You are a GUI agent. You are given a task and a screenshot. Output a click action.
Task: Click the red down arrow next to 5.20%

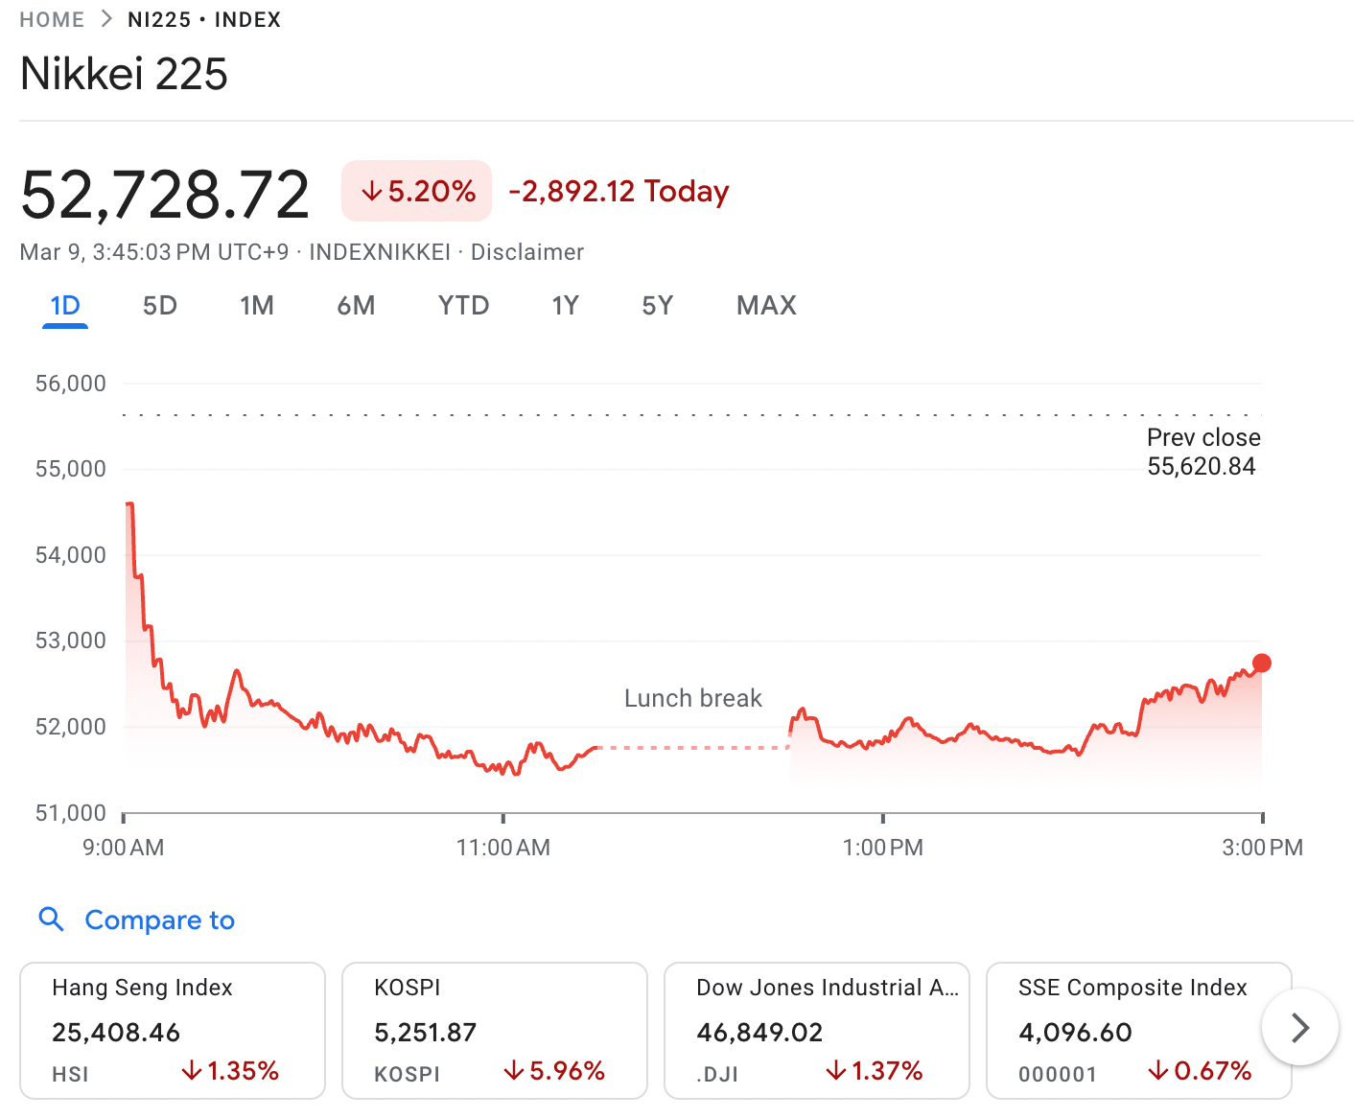370,191
